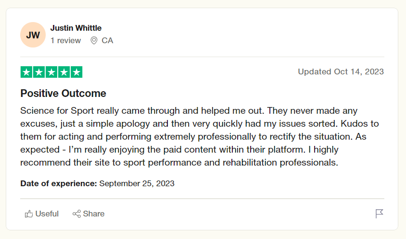This screenshot has height=239, width=406.
Task: Click the second green star
Action: pyautogui.click(x=39, y=72)
